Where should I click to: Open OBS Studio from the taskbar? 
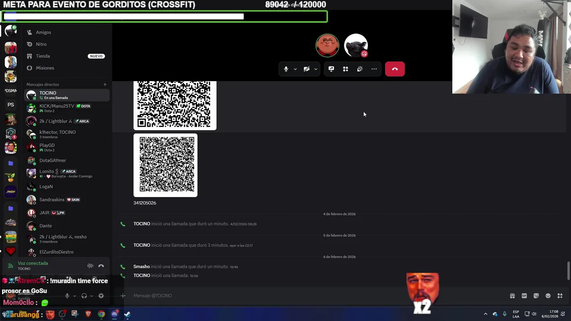(62, 314)
